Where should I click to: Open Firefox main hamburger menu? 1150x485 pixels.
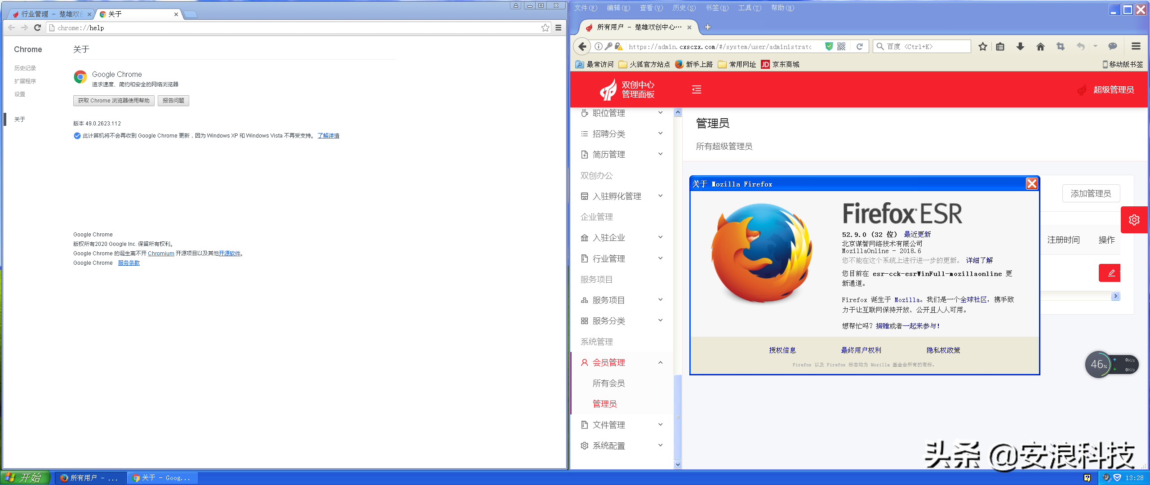click(x=1136, y=46)
